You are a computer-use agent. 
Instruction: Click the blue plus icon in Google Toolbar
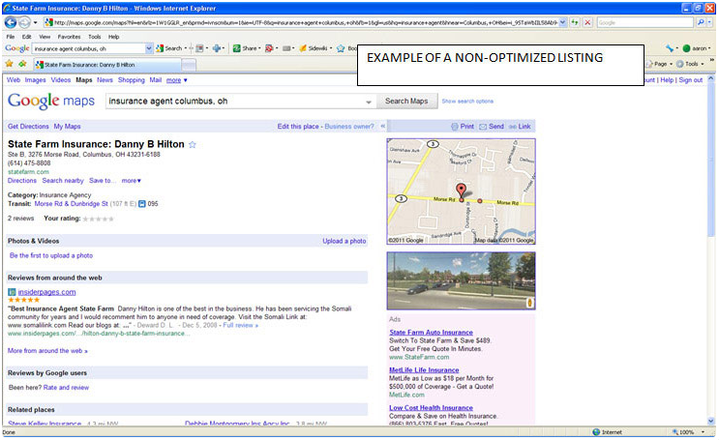click(217, 48)
